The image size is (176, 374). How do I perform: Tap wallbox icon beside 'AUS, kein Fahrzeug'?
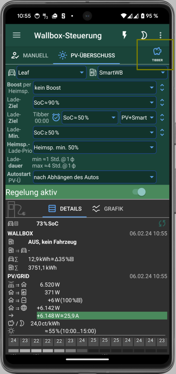(x=11, y=242)
